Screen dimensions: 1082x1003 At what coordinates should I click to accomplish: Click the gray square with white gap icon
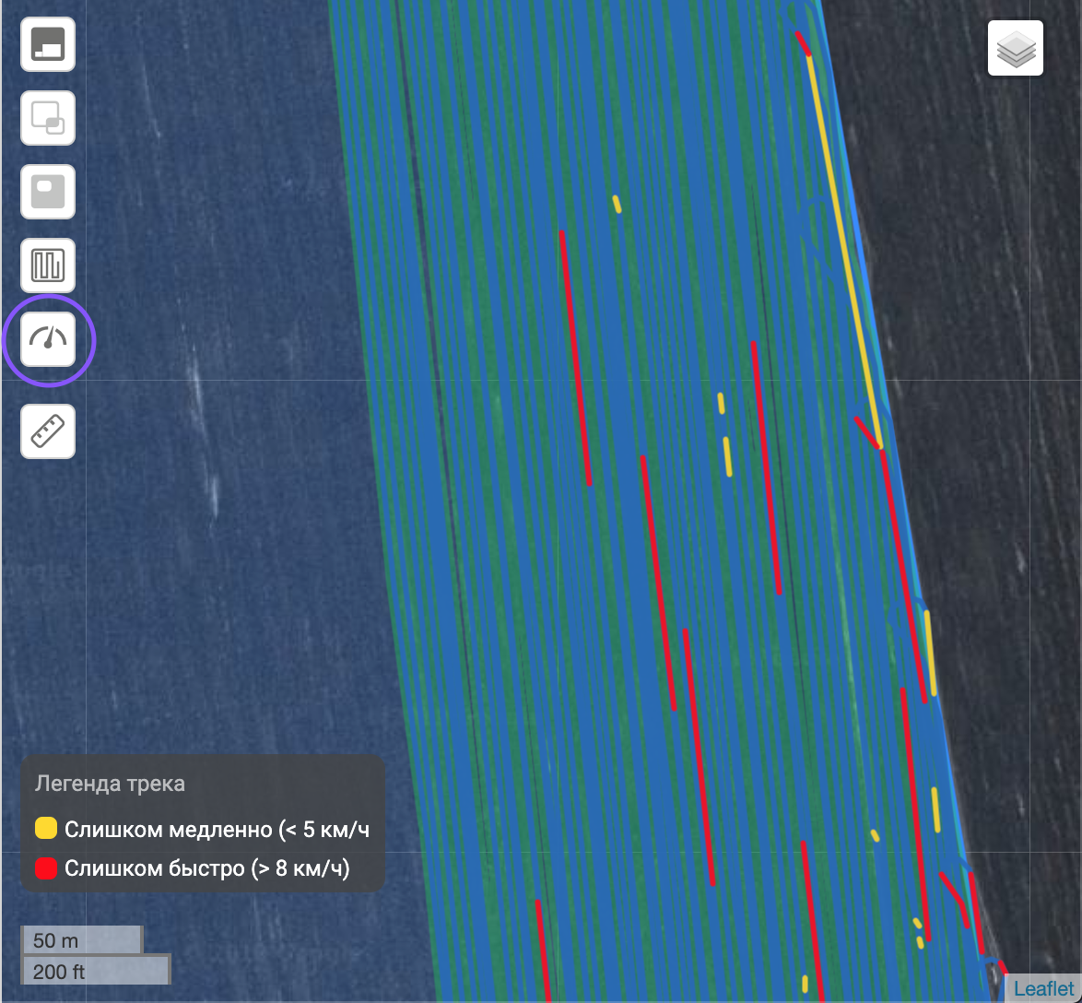48,193
